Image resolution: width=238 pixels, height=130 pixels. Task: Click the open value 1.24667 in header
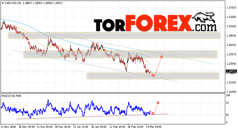[x=27, y=3]
